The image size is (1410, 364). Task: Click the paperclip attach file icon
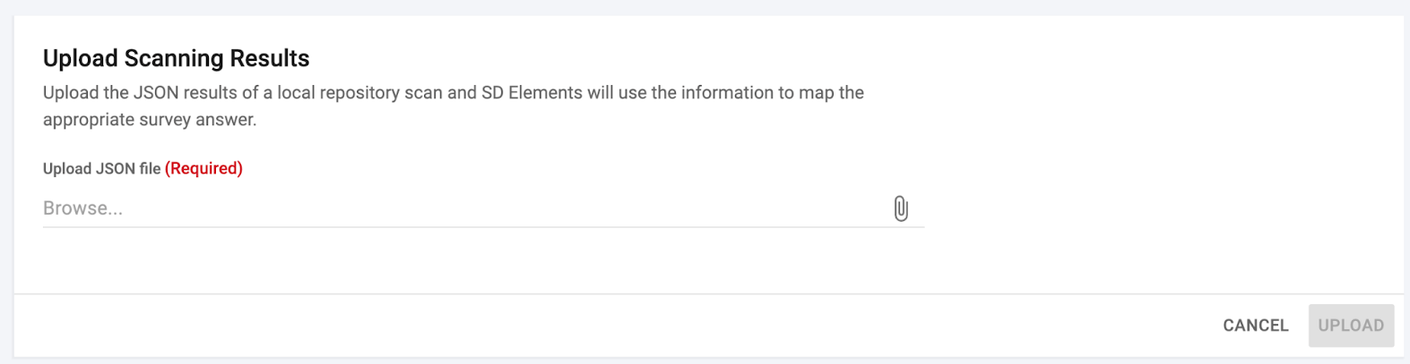pyautogui.click(x=901, y=208)
